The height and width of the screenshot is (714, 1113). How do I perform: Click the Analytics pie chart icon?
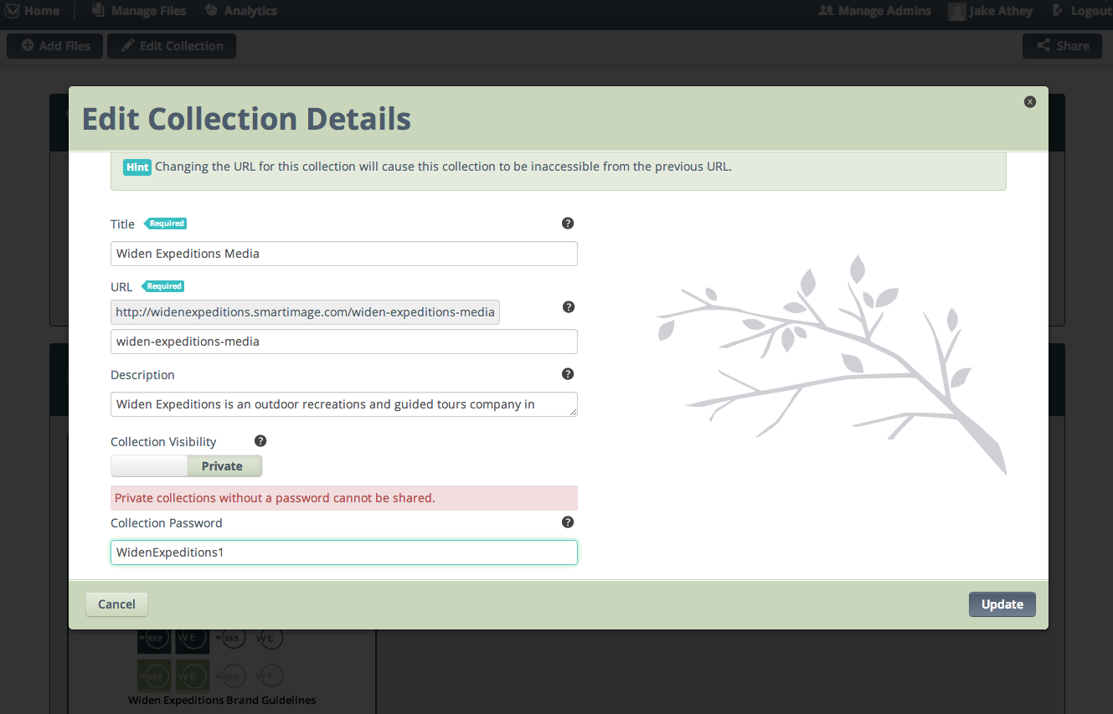(x=211, y=10)
